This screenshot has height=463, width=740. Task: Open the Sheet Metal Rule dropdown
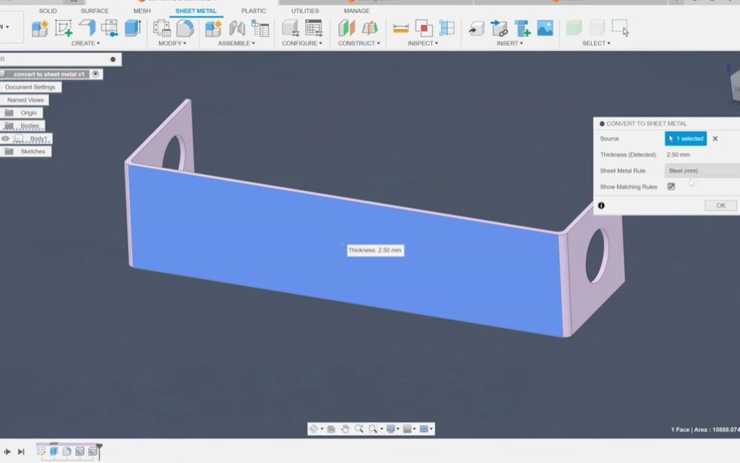point(701,171)
